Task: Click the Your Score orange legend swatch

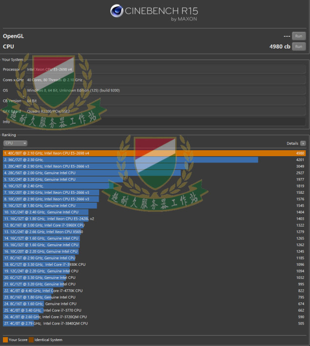Action: click(5, 340)
